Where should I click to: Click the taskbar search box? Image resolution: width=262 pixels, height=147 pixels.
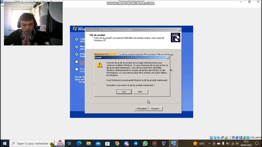[37, 143]
